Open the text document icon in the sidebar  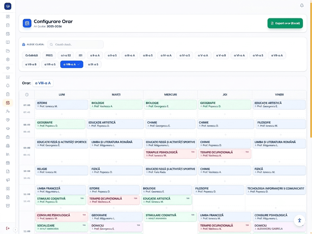pos(8,197)
